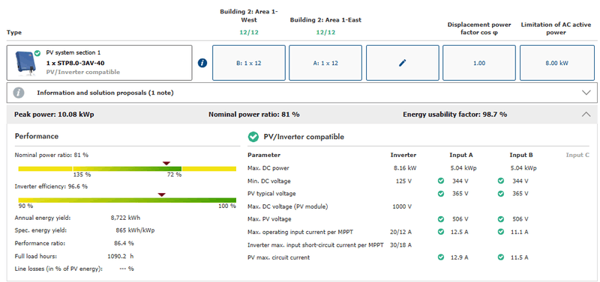Click the 1 x STP8.0-3AV-40 model name
Image resolution: width=600 pixels, height=282 pixels.
click(76, 64)
